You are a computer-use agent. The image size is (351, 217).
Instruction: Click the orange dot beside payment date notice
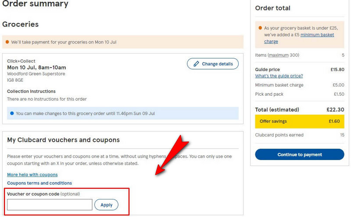point(7,43)
